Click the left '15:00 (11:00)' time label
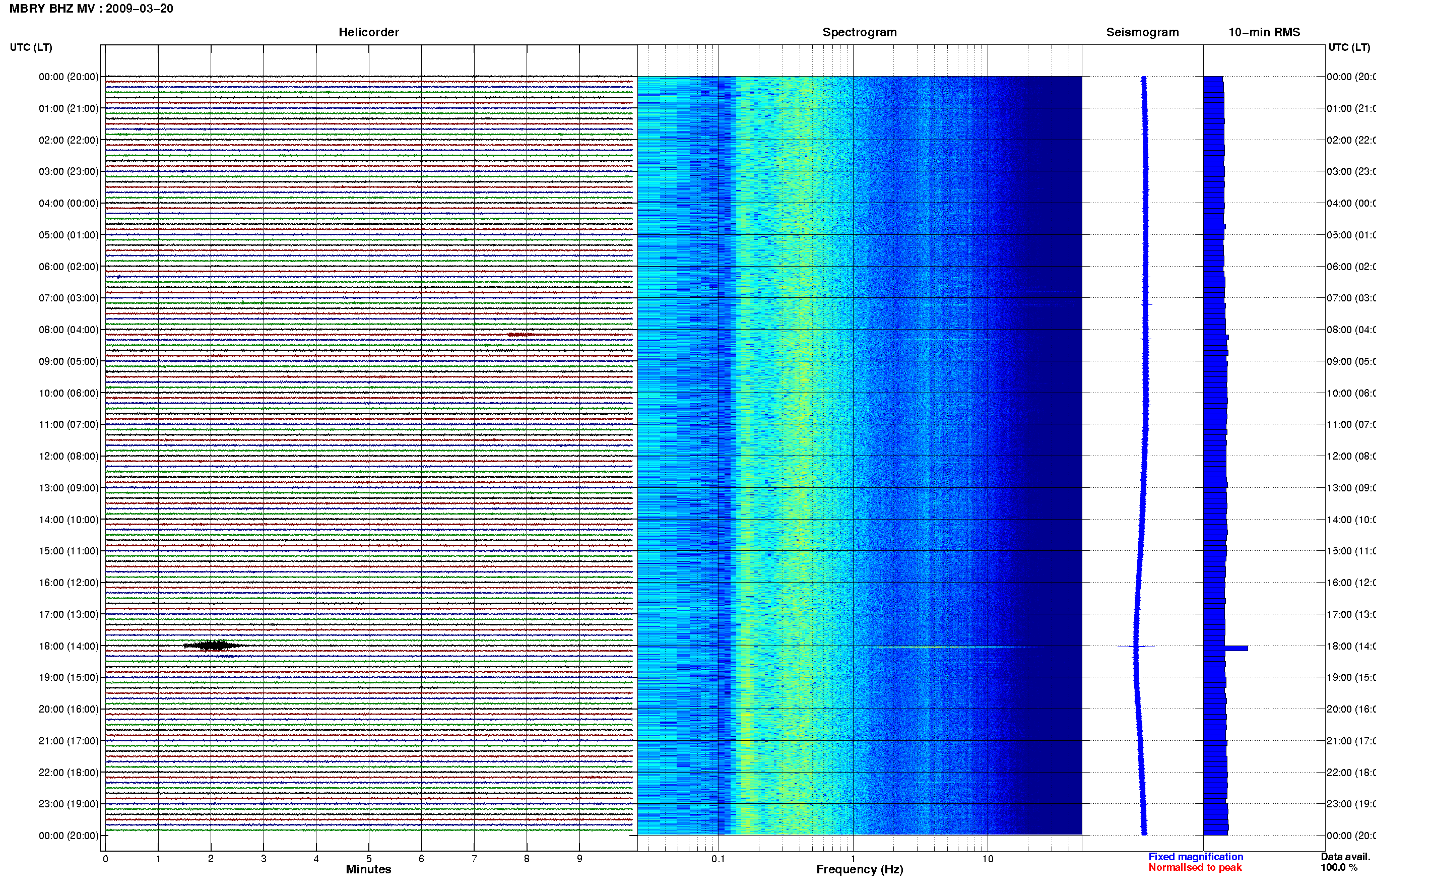 [x=69, y=551]
